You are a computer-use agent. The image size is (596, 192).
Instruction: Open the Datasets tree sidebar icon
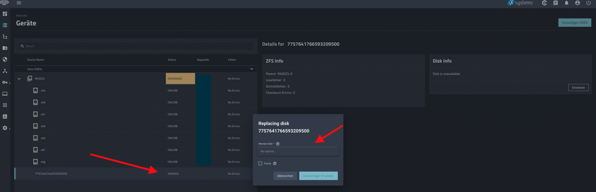pos(5,37)
